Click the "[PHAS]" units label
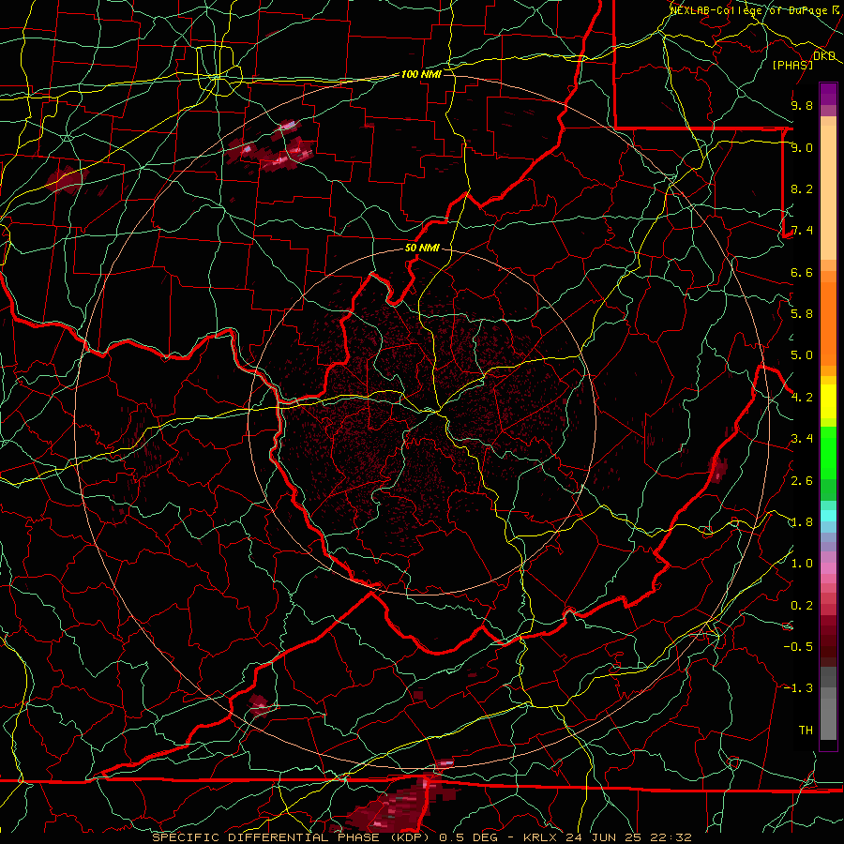This screenshot has height=844, width=844. click(x=792, y=65)
